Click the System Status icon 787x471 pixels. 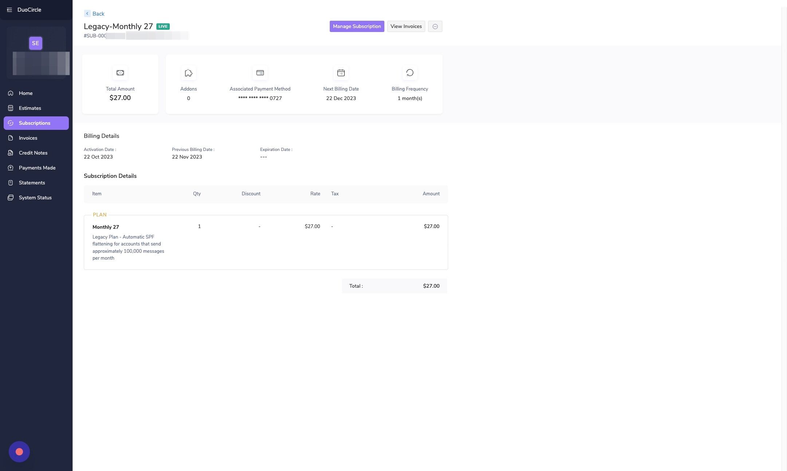pos(11,197)
